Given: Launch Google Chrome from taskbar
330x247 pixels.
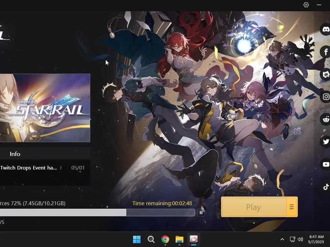Looking at the screenshot, I should [x=165, y=239].
